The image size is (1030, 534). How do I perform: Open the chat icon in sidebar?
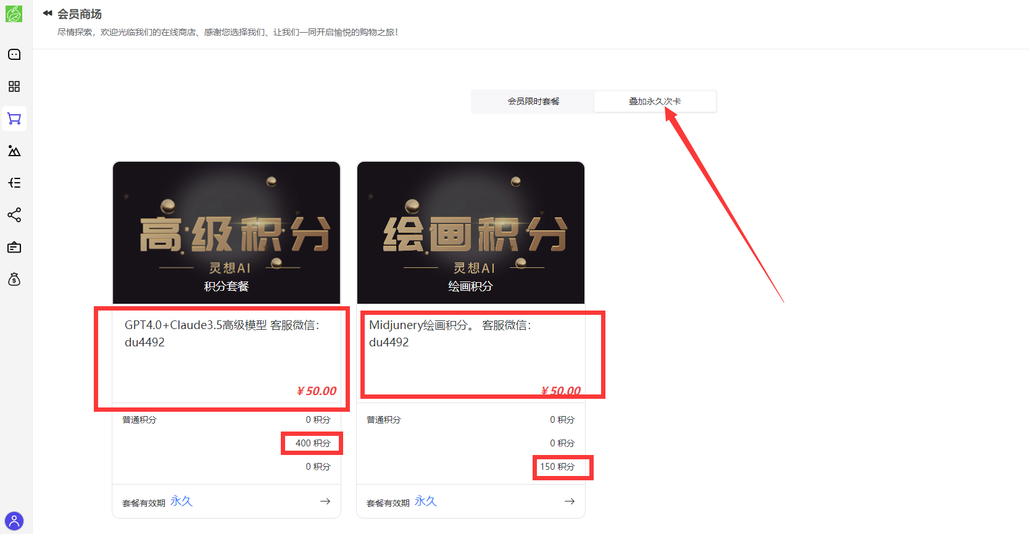click(x=14, y=54)
